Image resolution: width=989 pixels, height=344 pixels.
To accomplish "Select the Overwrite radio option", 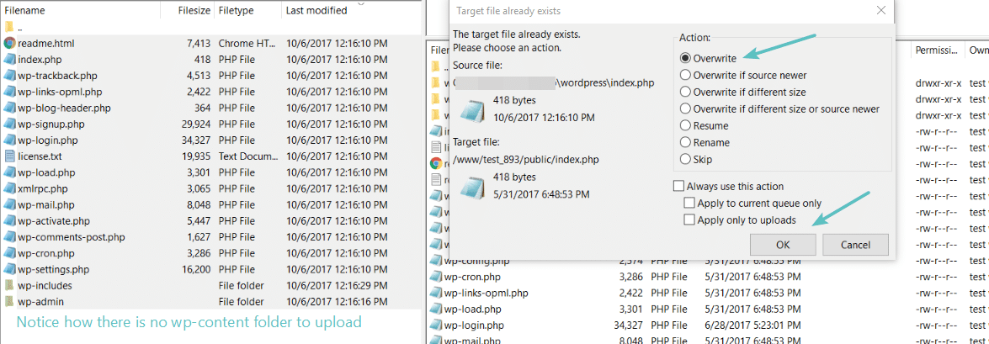I will (x=685, y=59).
